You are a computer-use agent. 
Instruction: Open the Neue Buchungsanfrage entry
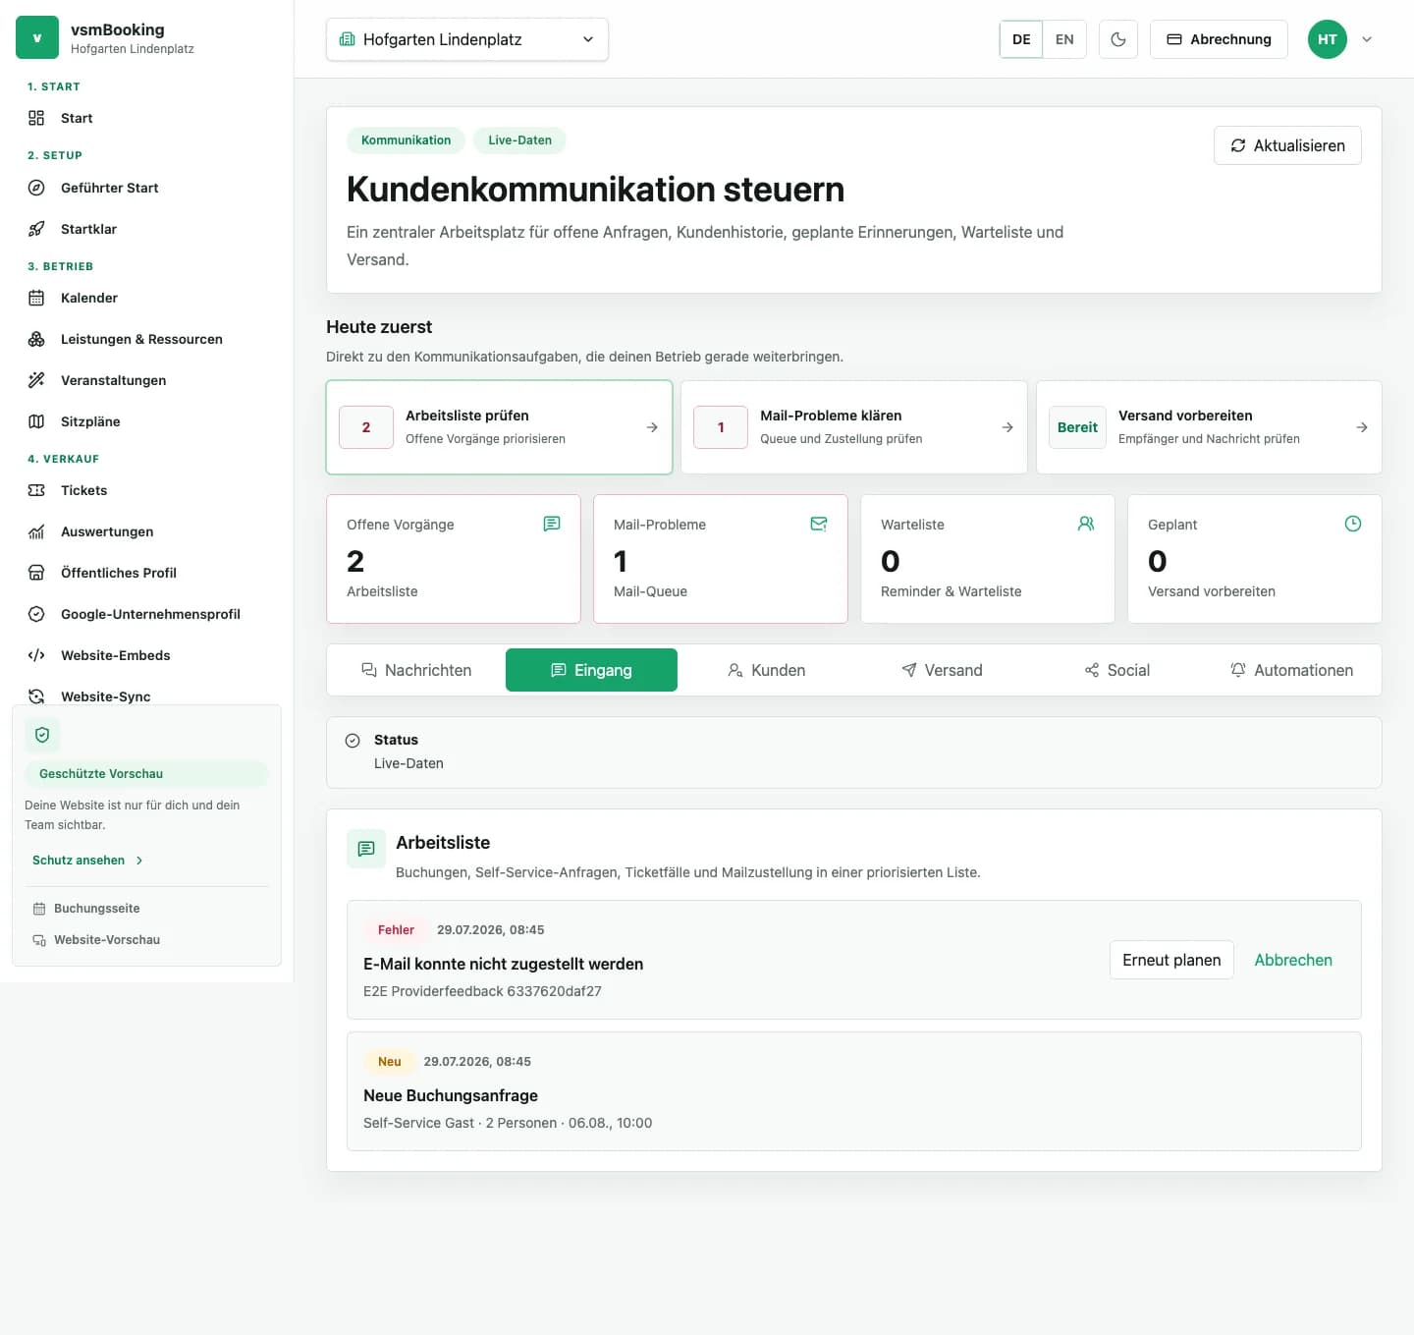854,1091
